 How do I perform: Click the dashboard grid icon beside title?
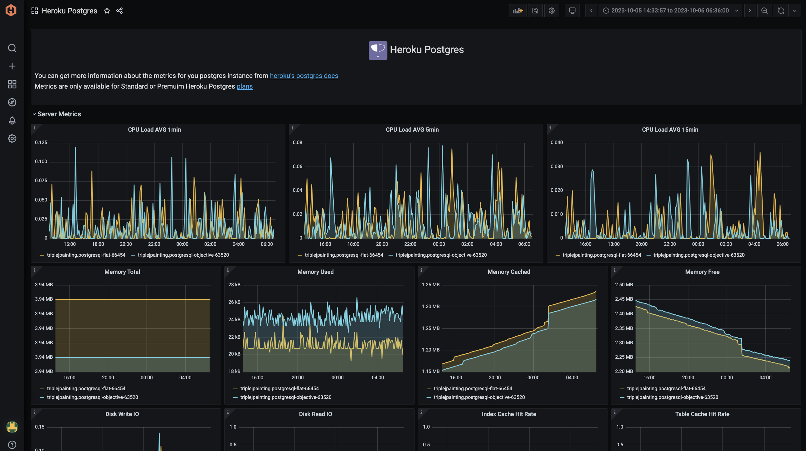click(x=35, y=11)
